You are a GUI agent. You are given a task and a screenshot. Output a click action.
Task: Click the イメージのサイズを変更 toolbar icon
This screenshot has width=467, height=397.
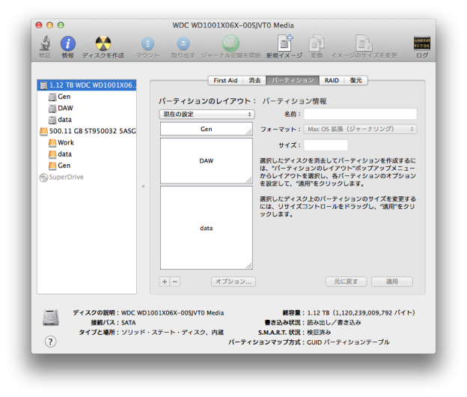tap(364, 43)
